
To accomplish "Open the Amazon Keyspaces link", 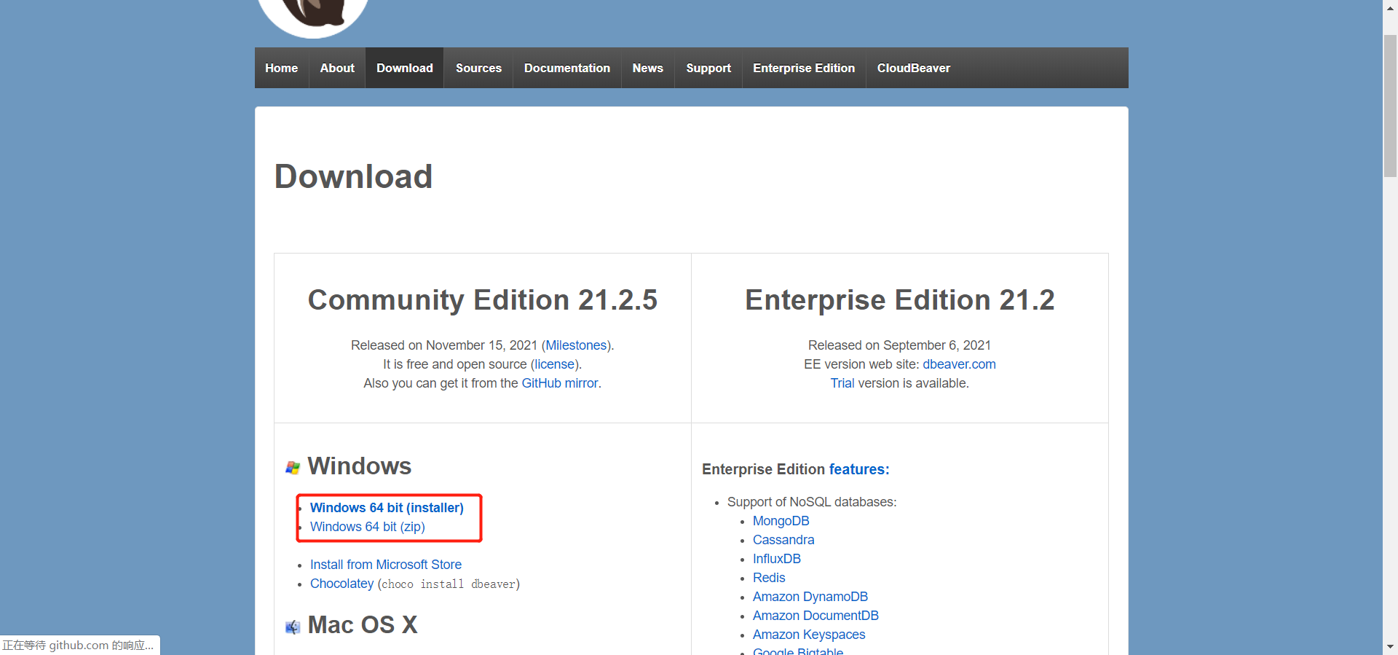I will pos(809,635).
